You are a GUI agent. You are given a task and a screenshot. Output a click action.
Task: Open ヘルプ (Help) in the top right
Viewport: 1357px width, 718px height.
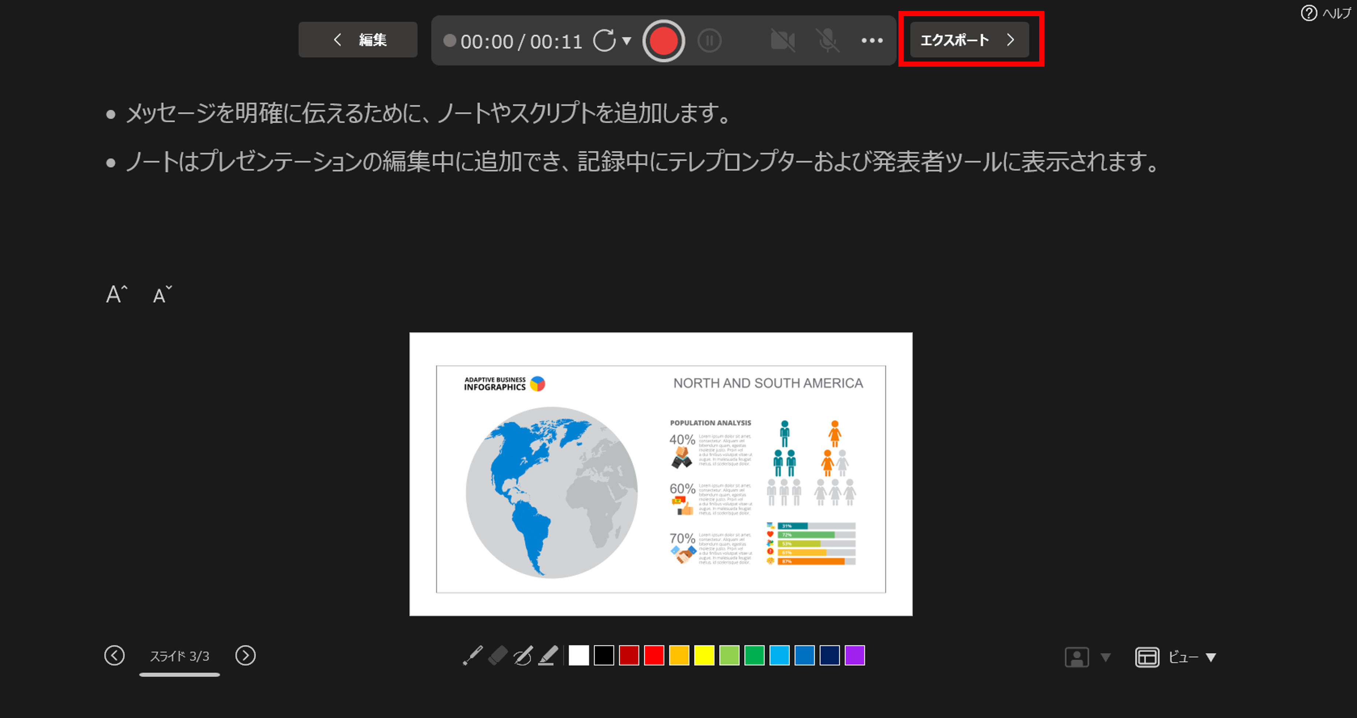tap(1327, 12)
